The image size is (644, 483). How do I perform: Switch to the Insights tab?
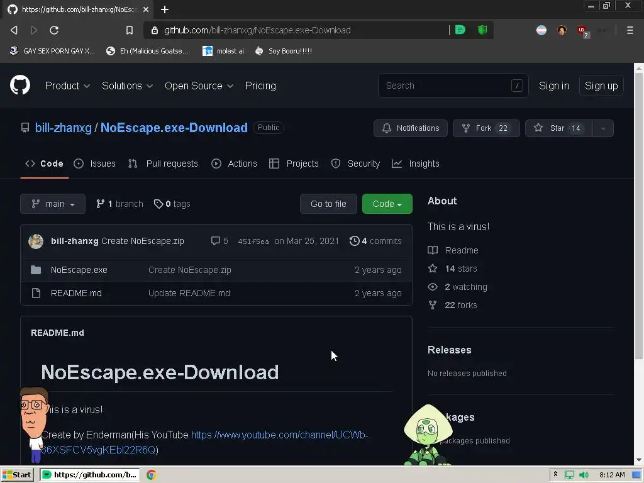tap(416, 164)
